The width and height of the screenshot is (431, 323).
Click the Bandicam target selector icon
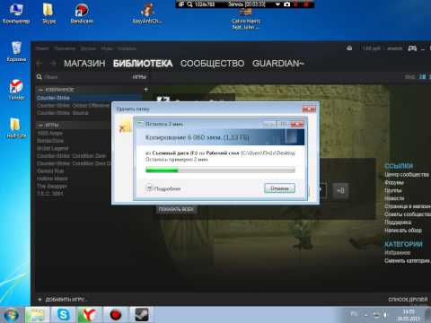pos(181,4)
